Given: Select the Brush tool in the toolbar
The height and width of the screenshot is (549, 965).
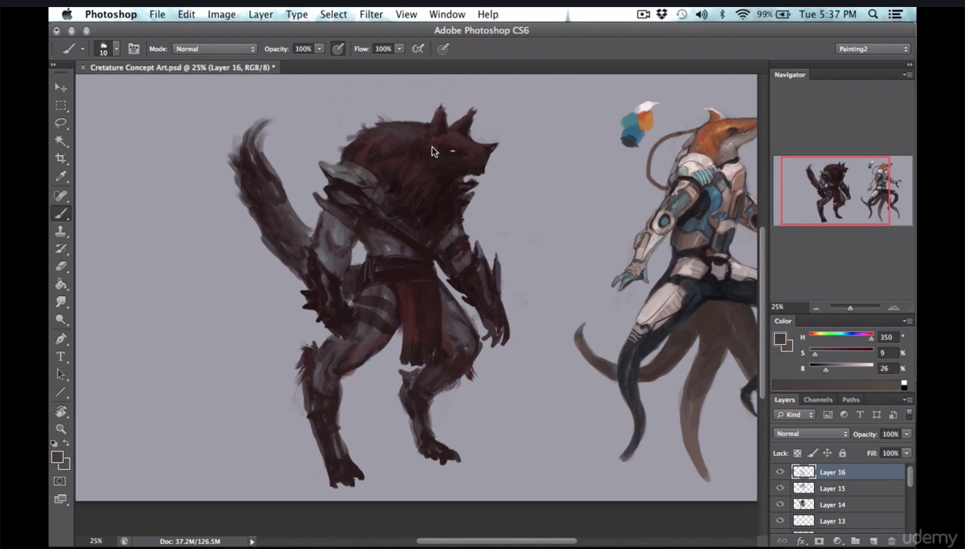Looking at the screenshot, I should tap(61, 214).
